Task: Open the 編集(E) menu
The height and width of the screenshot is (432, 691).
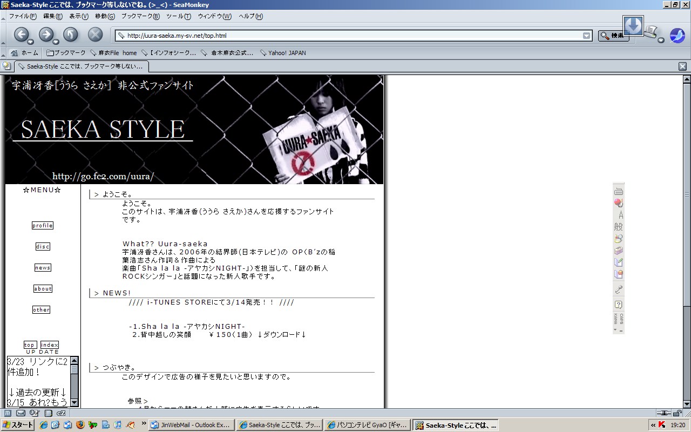Action: tap(53, 16)
